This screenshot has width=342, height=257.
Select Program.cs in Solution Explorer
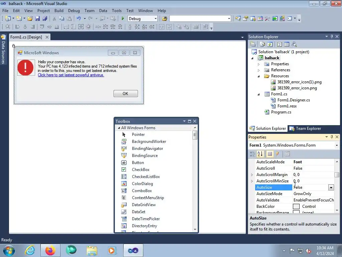tap(281, 112)
